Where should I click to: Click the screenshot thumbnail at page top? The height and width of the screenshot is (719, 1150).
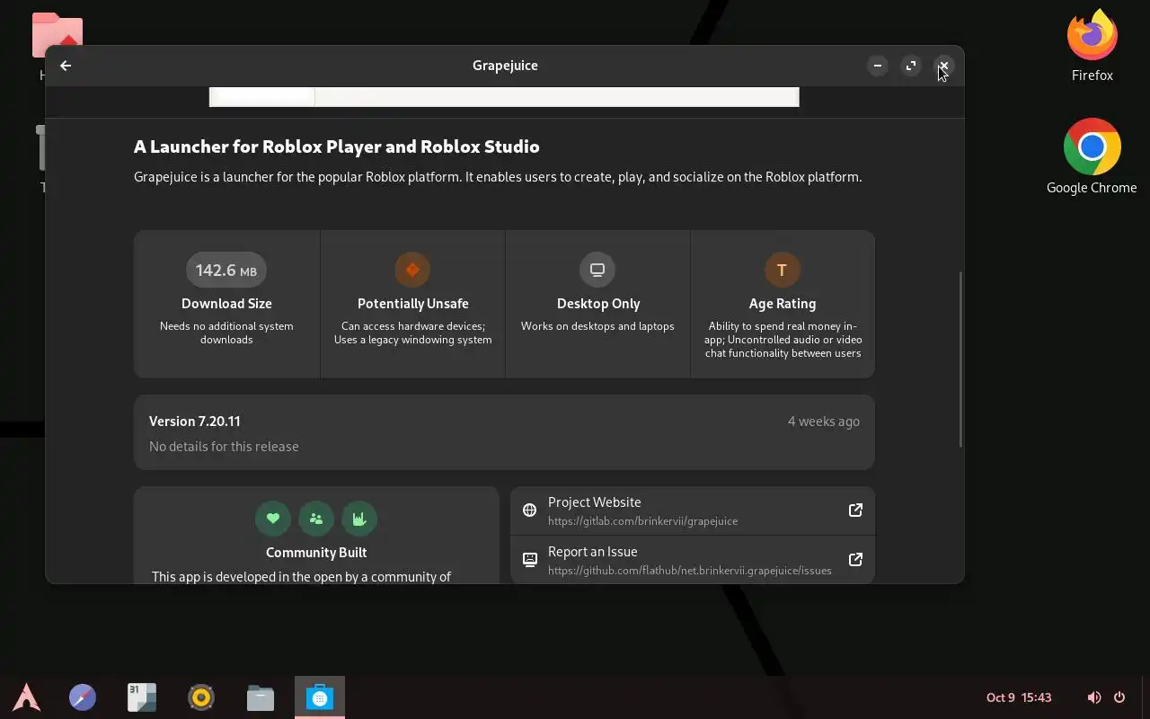click(504, 96)
